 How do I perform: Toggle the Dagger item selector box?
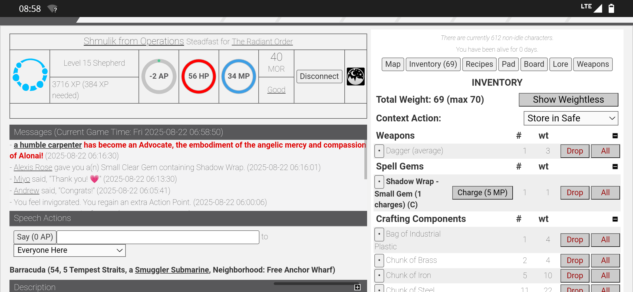[379, 151]
